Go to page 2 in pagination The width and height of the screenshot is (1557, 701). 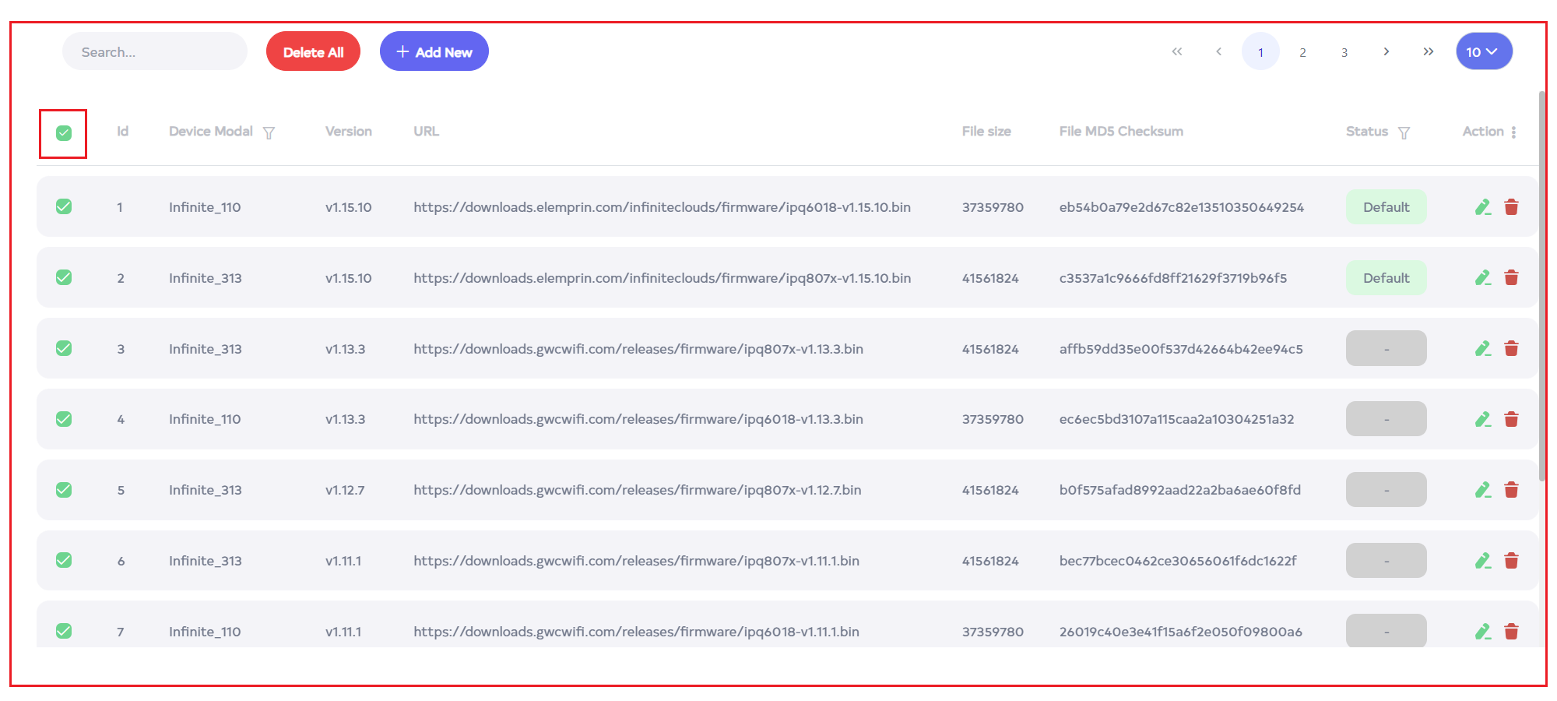pos(1302,52)
